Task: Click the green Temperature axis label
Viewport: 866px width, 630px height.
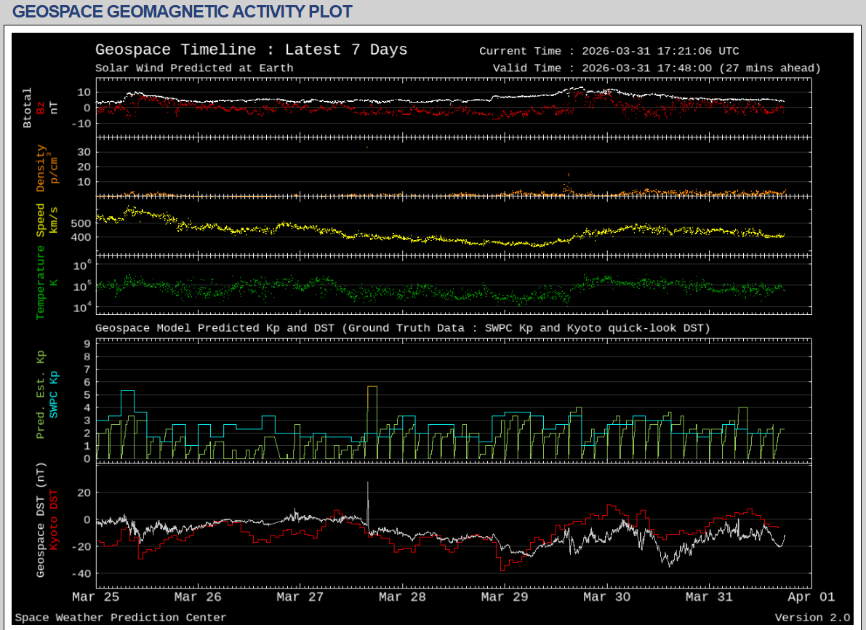Action: pyautogui.click(x=41, y=282)
